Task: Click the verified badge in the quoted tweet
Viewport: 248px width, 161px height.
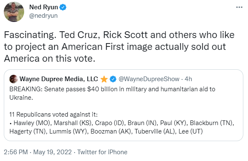Action: (113, 79)
